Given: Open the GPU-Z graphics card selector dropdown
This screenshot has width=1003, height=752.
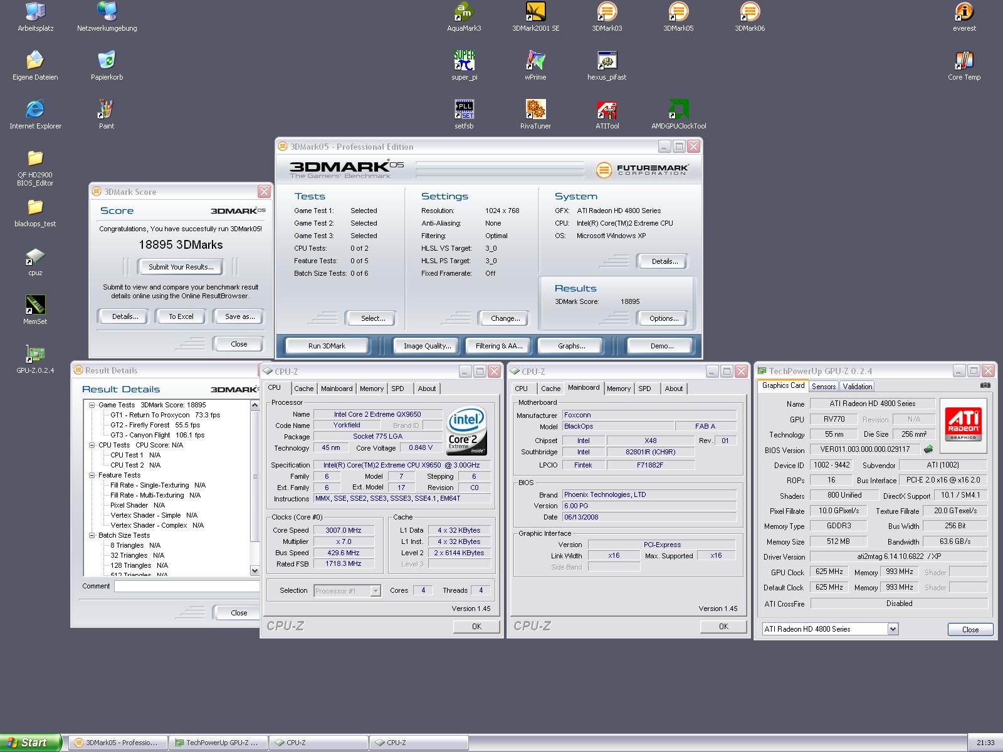Looking at the screenshot, I should 893,629.
